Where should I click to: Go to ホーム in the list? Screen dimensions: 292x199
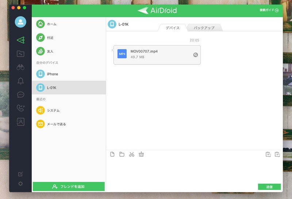(x=69, y=24)
